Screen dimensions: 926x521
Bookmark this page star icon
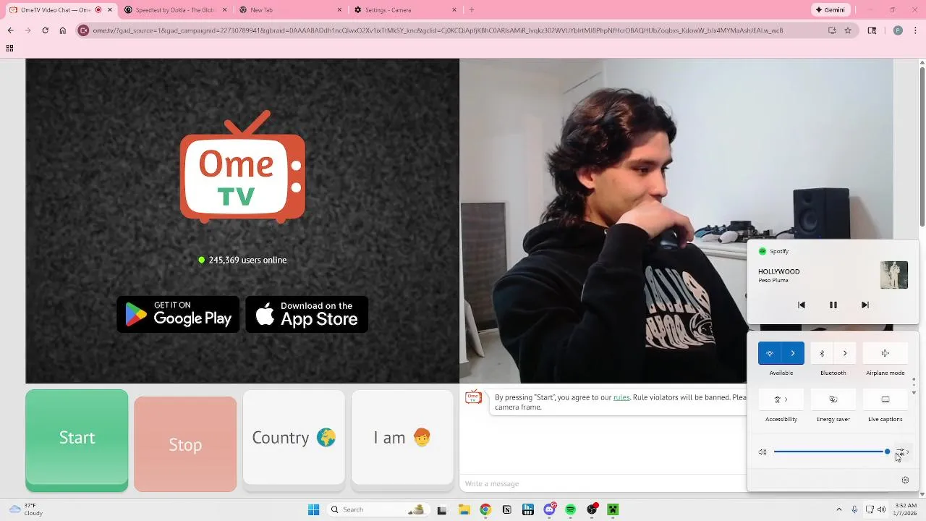click(x=848, y=30)
